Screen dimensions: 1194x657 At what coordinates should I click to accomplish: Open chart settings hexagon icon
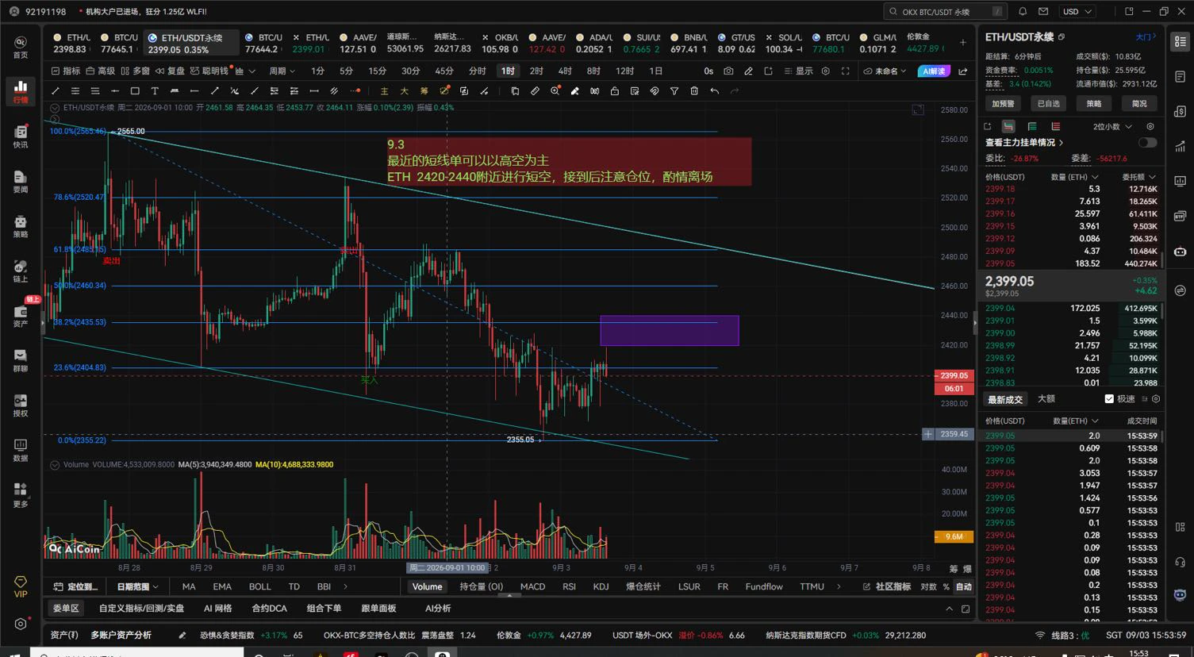(825, 71)
